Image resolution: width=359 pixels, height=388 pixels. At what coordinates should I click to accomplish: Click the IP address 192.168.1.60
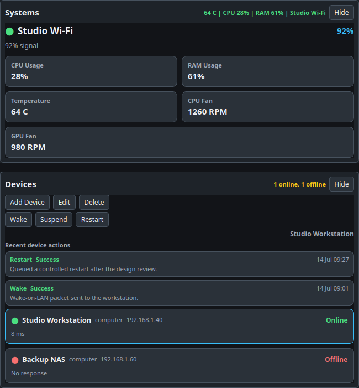(x=119, y=359)
